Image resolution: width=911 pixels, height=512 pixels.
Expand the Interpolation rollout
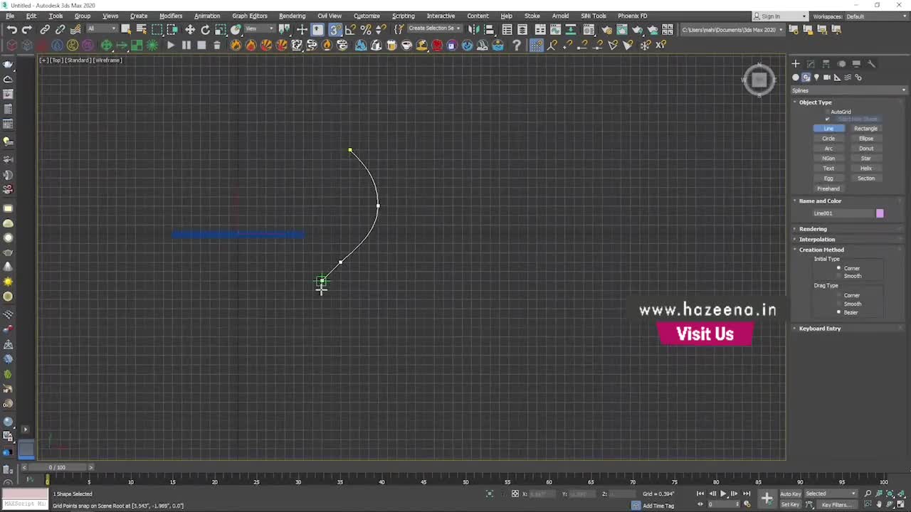click(x=817, y=240)
